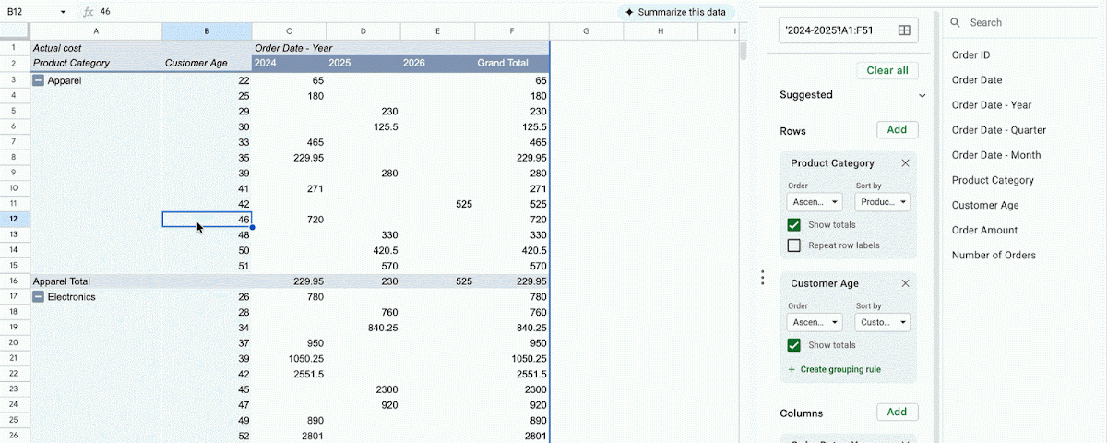Open the three-dot panel drag handle

(762, 277)
